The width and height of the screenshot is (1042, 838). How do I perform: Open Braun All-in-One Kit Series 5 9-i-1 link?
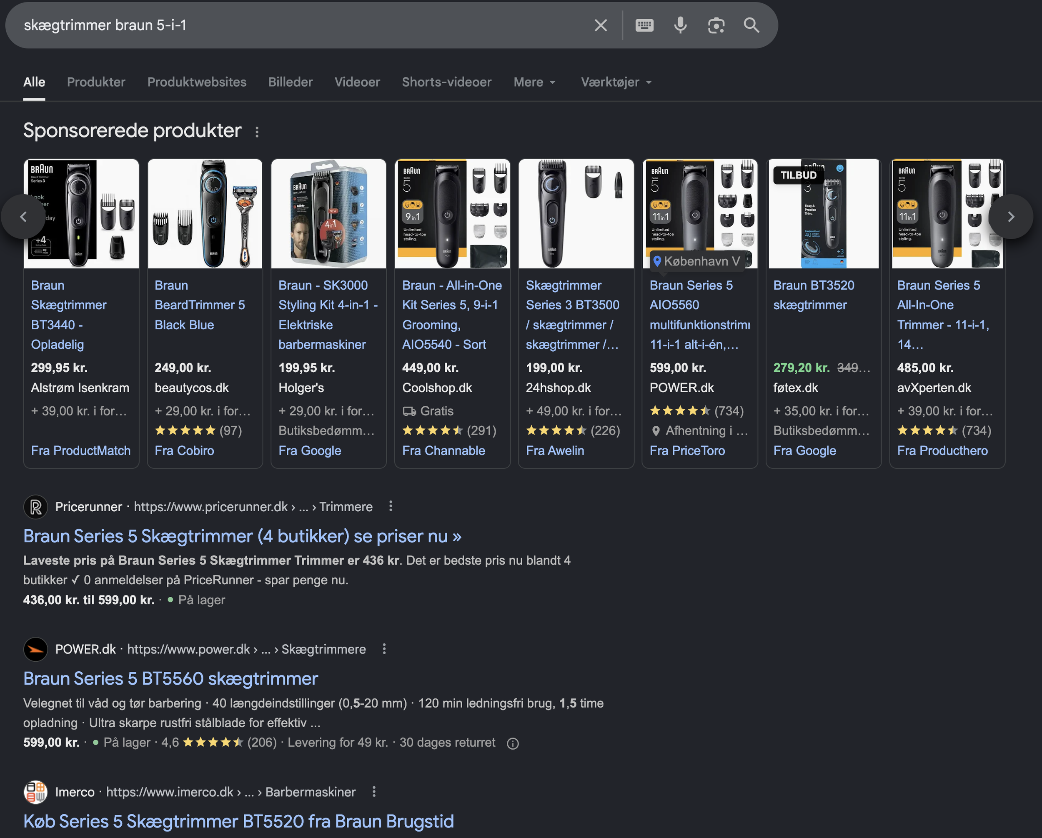point(452,315)
